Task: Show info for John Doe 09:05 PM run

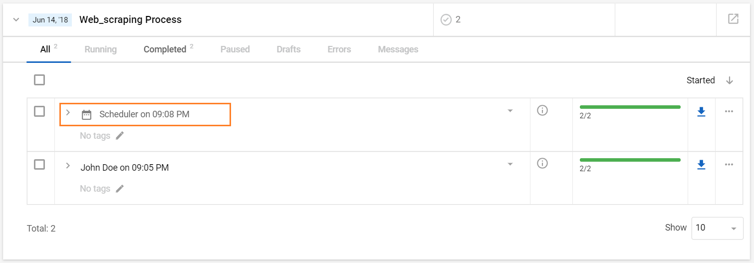Action: 542,163
